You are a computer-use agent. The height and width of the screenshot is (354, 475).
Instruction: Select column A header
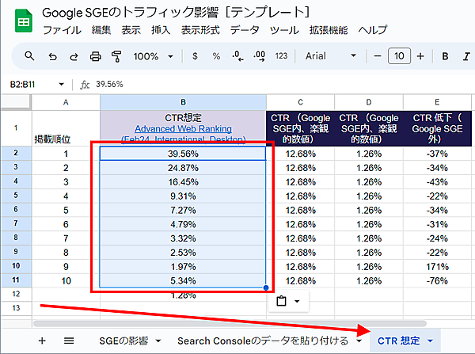click(66, 102)
